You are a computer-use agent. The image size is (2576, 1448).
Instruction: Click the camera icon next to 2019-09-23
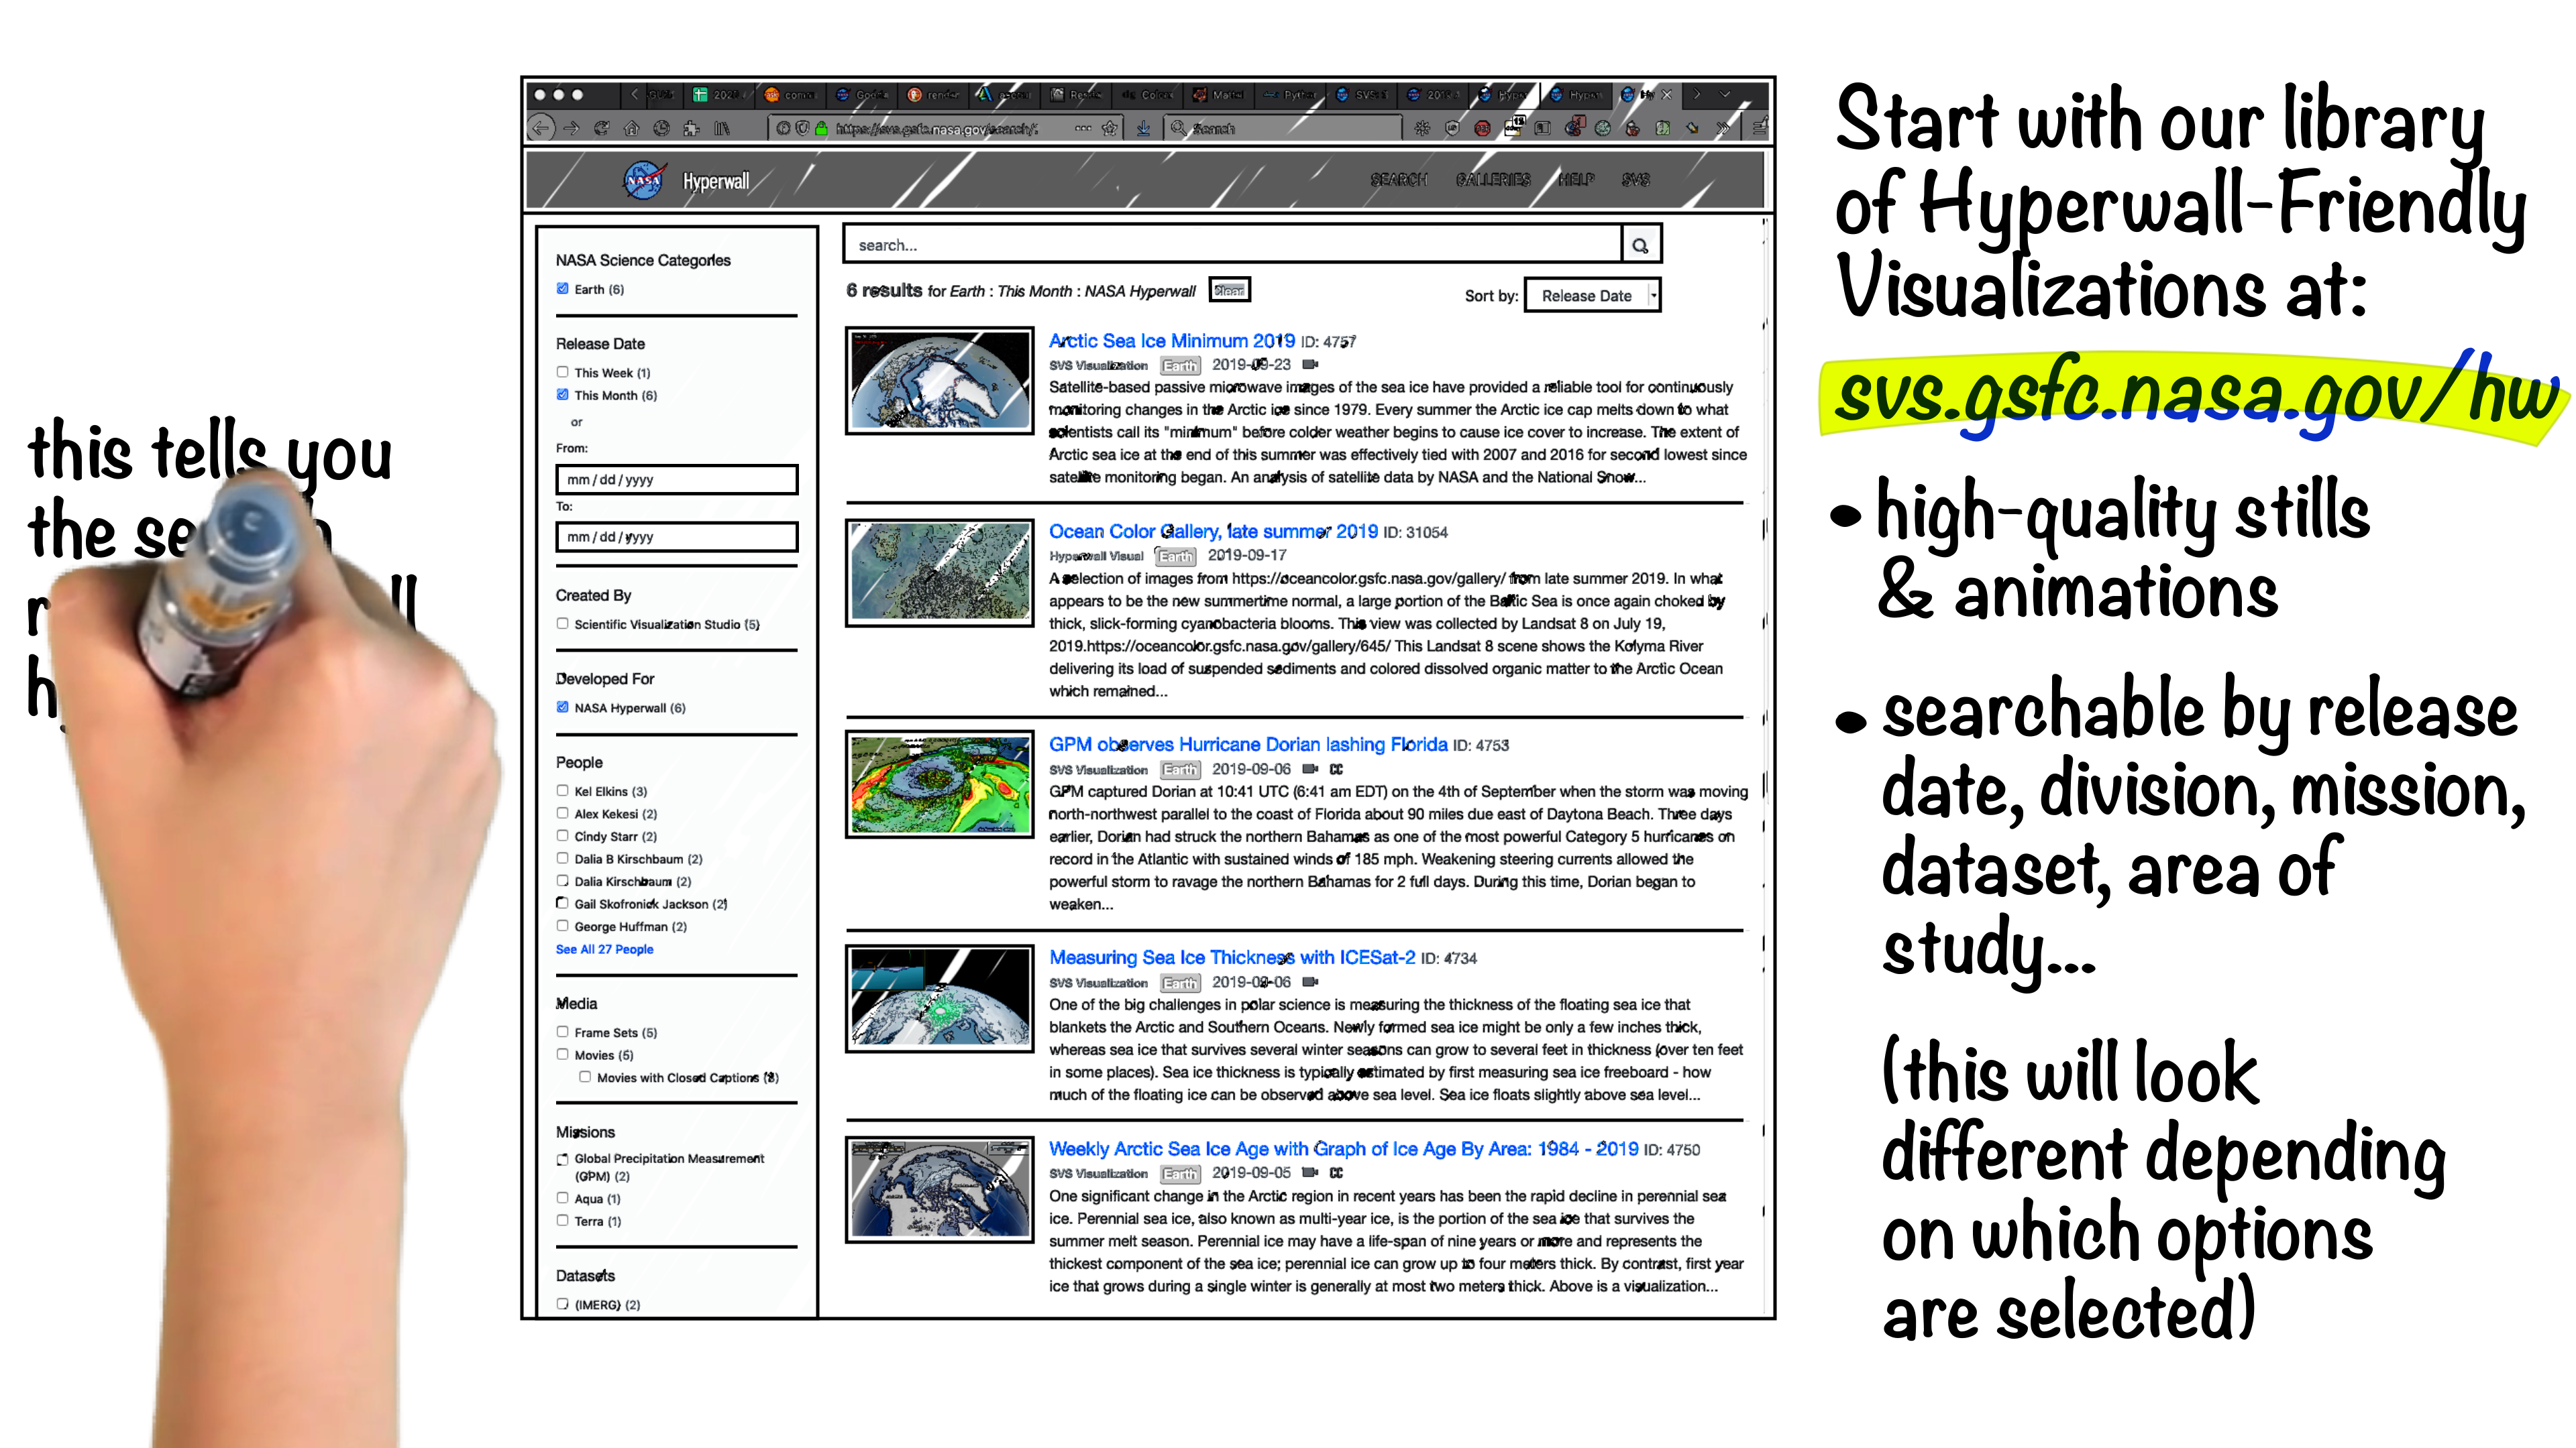(1311, 365)
